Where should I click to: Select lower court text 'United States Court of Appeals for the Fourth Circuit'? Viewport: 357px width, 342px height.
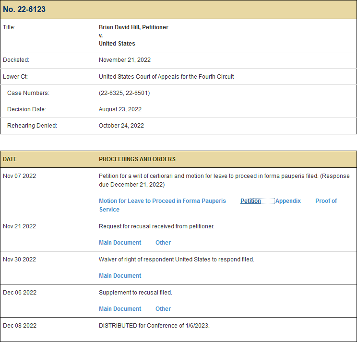166,76
